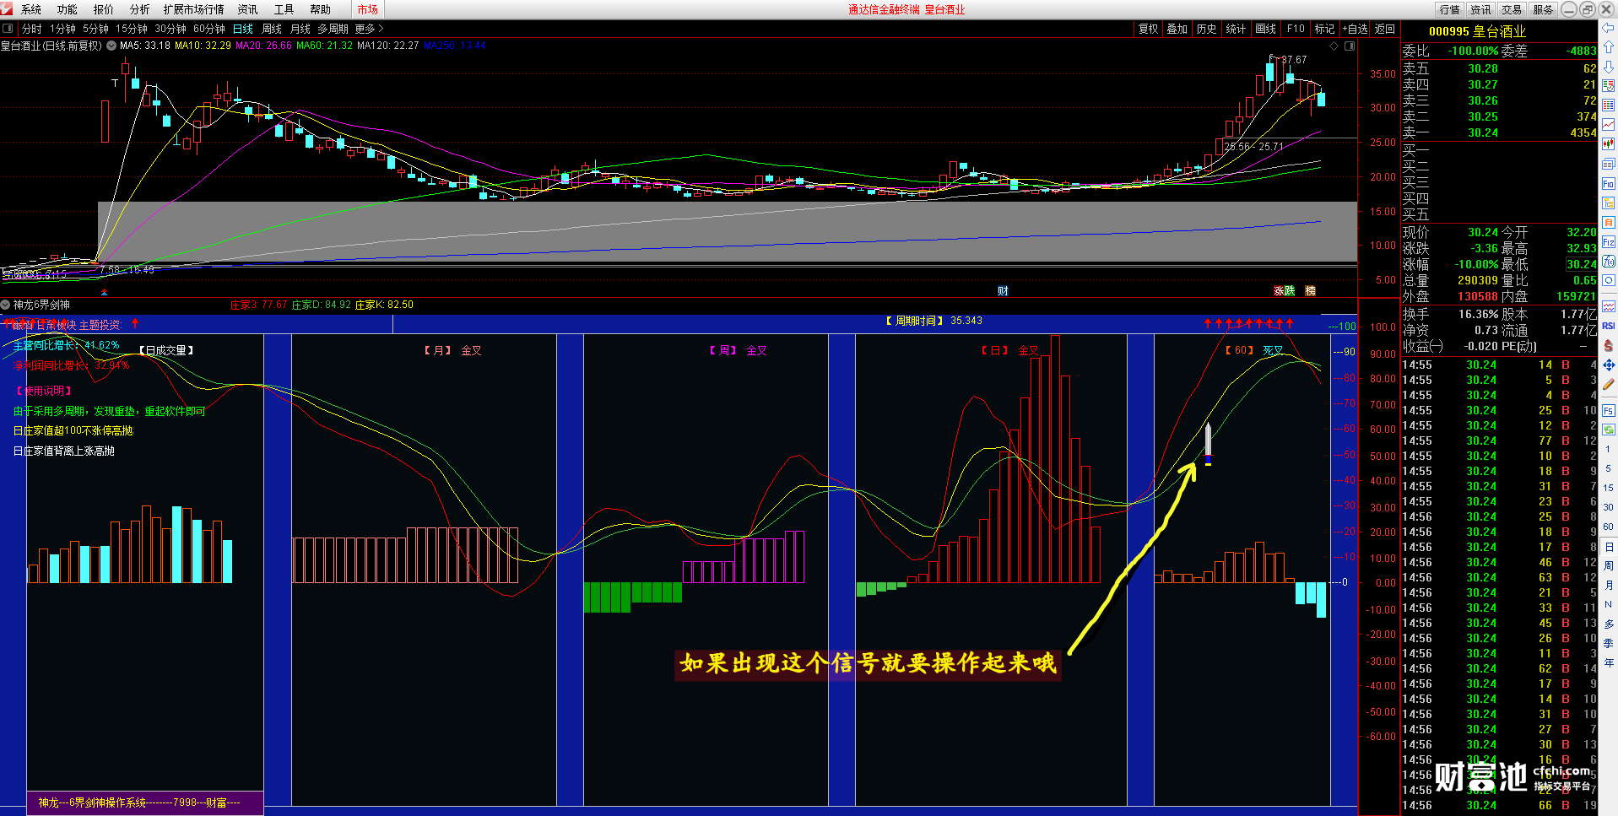1618x816 pixels.
Task: Switch to the 市场 tab
Action: [368, 9]
